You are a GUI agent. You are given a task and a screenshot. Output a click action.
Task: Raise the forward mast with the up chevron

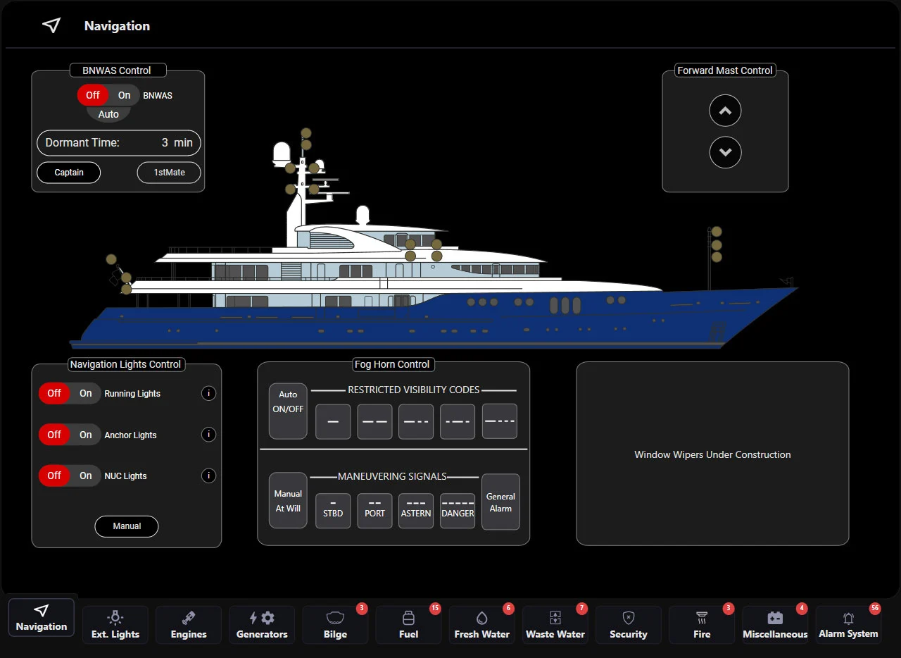pyautogui.click(x=725, y=111)
